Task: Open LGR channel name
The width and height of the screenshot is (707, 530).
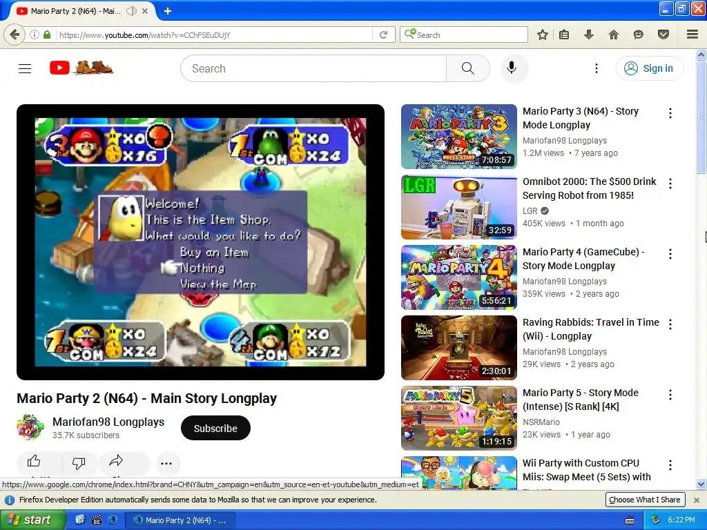Action: point(530,211)
